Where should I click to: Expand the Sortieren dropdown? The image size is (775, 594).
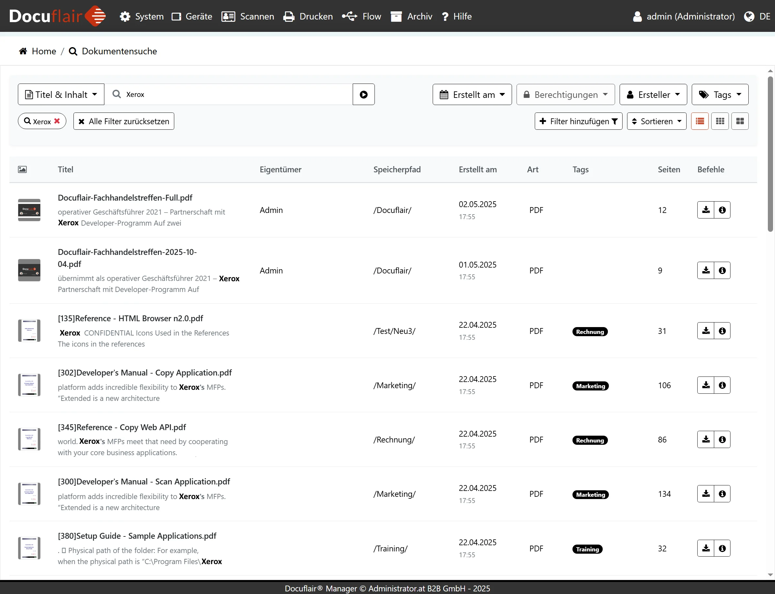(x=657, y=121)
